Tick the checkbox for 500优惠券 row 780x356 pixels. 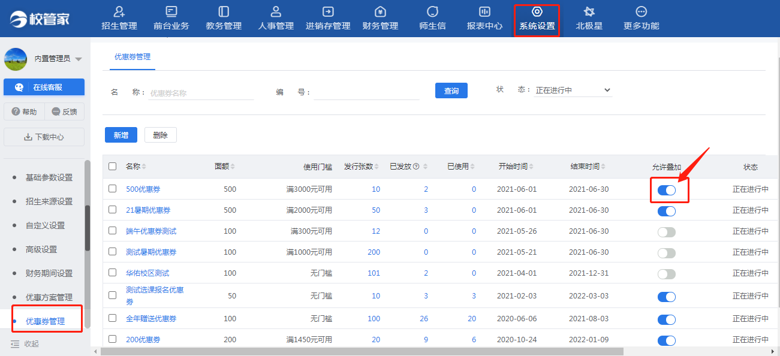pos(113,189)
